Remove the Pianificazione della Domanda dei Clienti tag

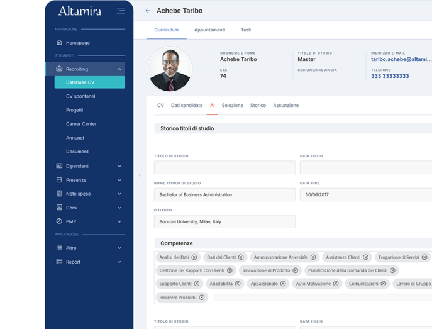pos(392,270)
